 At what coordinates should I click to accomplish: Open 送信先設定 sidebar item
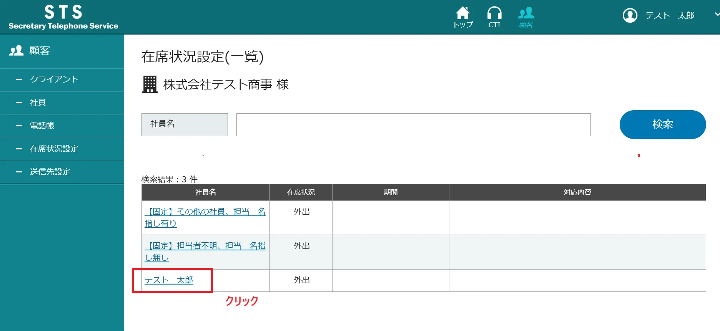tap(50, 172)
